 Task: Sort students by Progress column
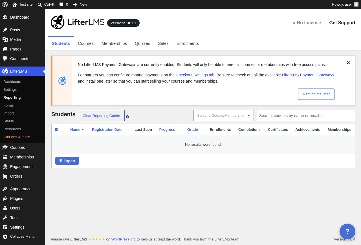[x=167, y=130]
